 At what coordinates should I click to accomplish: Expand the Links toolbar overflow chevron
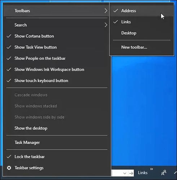(151, 169)
